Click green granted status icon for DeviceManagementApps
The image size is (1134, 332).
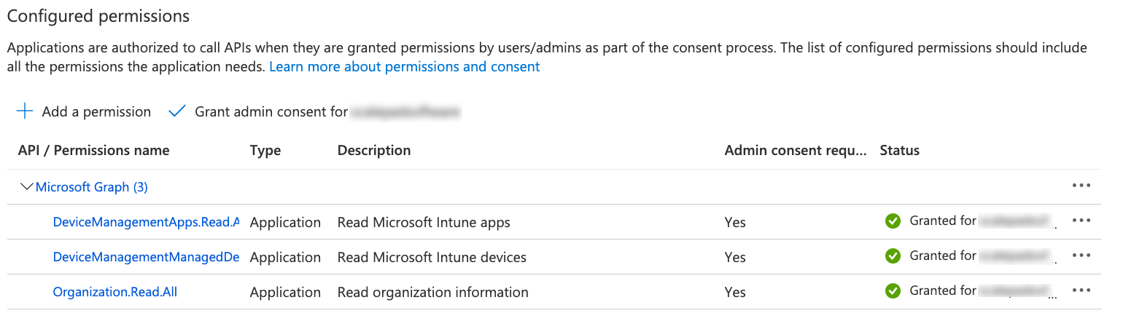[x=892, y=221]
